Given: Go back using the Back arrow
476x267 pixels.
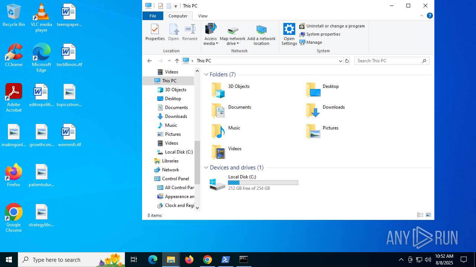Looking at the screenshot, I should [x=149, y=61].
